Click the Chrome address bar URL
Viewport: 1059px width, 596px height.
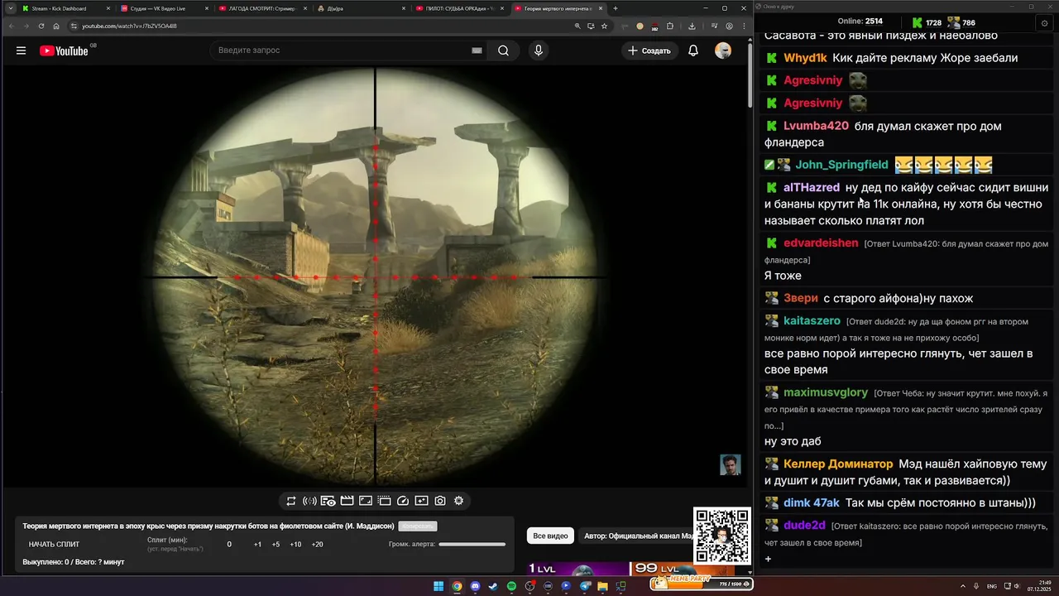coord(129,26)
